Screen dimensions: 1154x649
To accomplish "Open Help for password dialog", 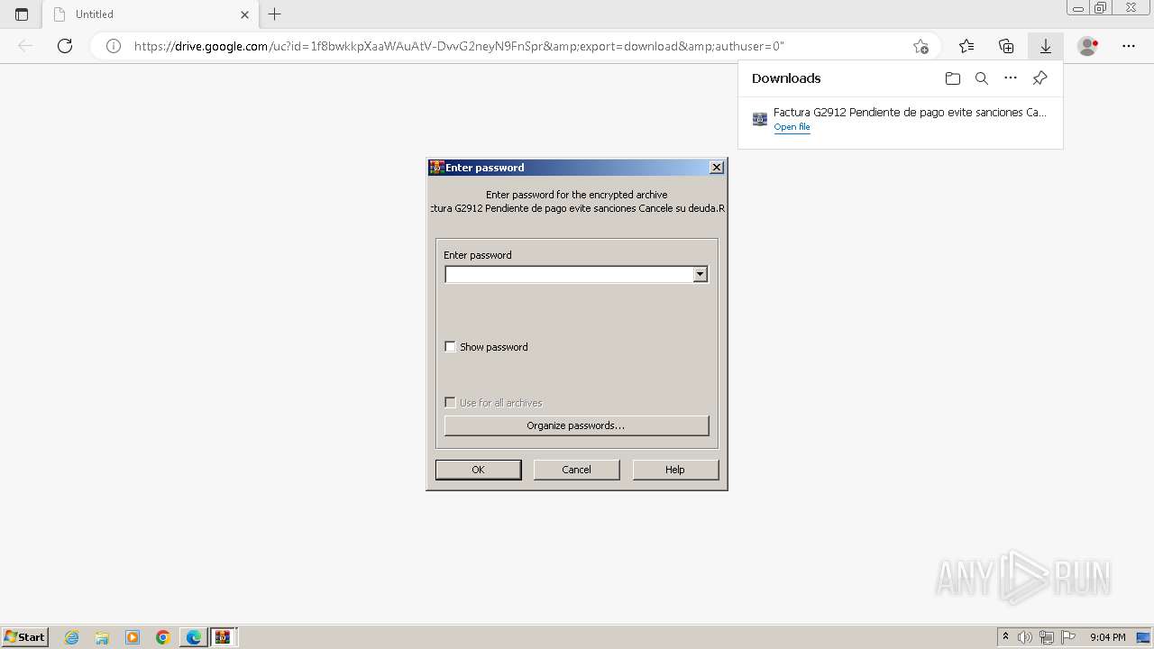I will tap(675, 470).
